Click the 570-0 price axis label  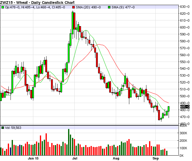click(185, 48)
